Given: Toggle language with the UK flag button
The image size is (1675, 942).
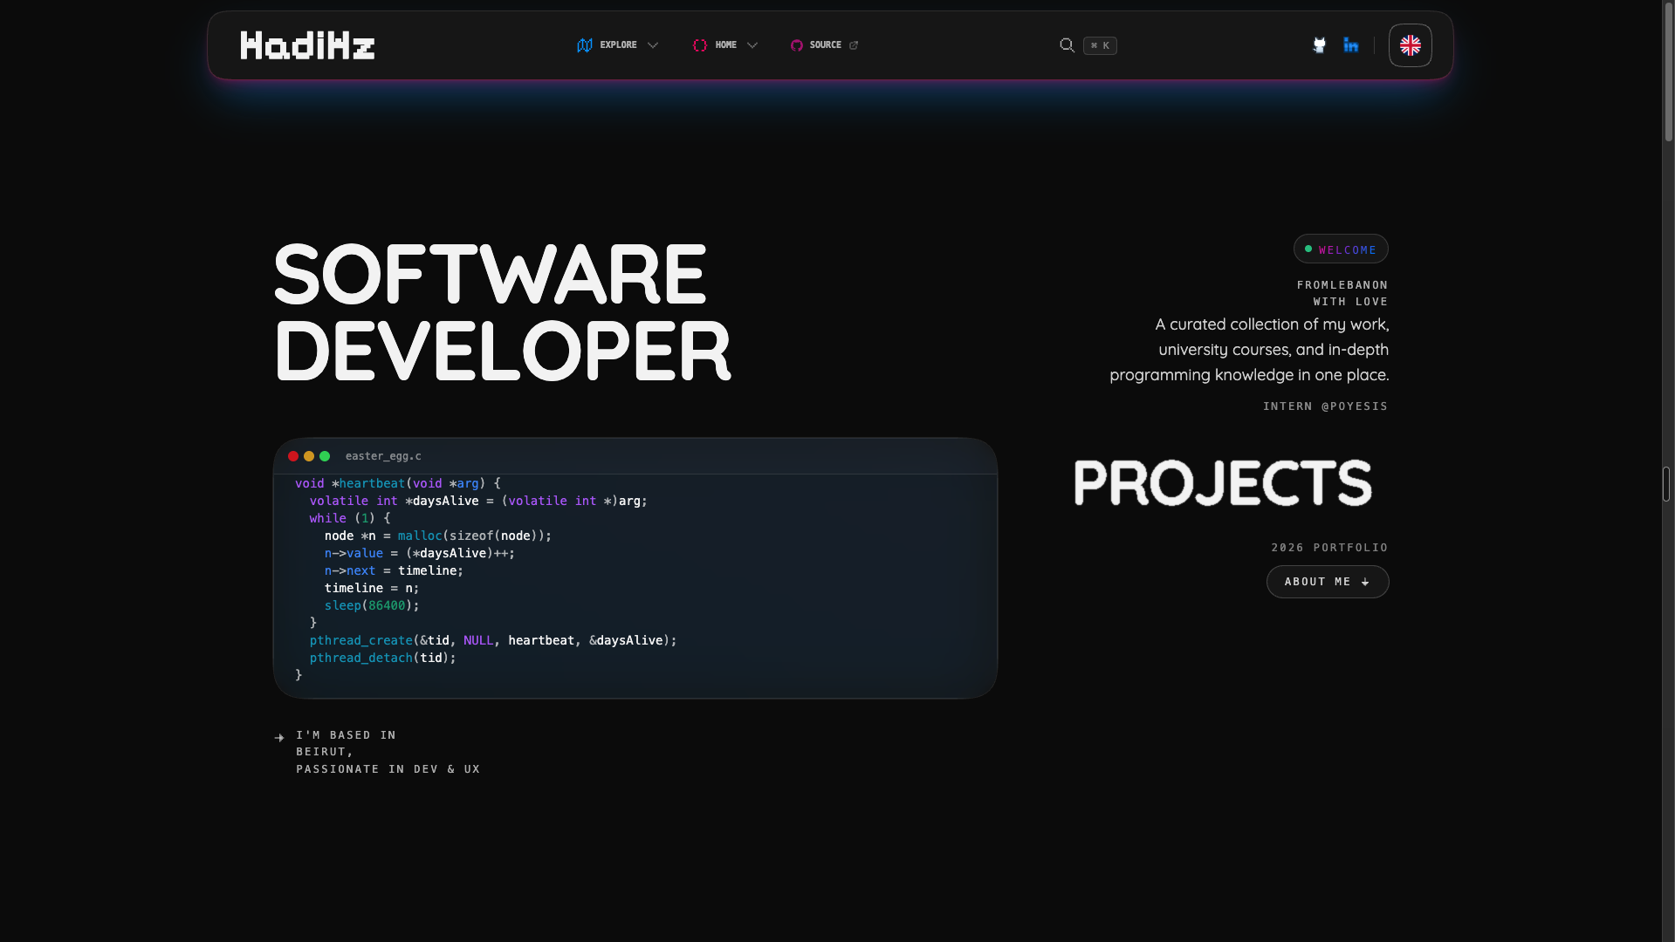Looking at the screenshot, I should click(x=1411, y=45).
